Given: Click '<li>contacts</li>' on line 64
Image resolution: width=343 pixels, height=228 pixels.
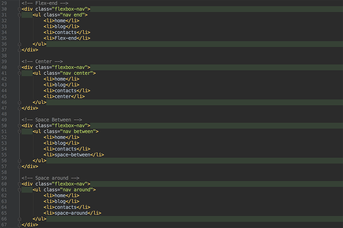Looking at the screenshot, I should click(67, 207).
